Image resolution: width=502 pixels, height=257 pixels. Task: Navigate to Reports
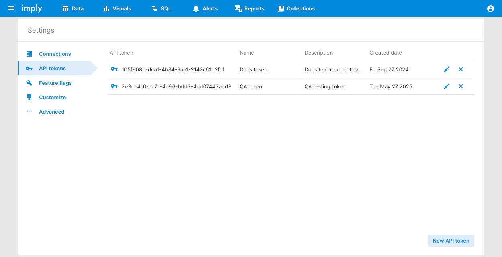249,8
